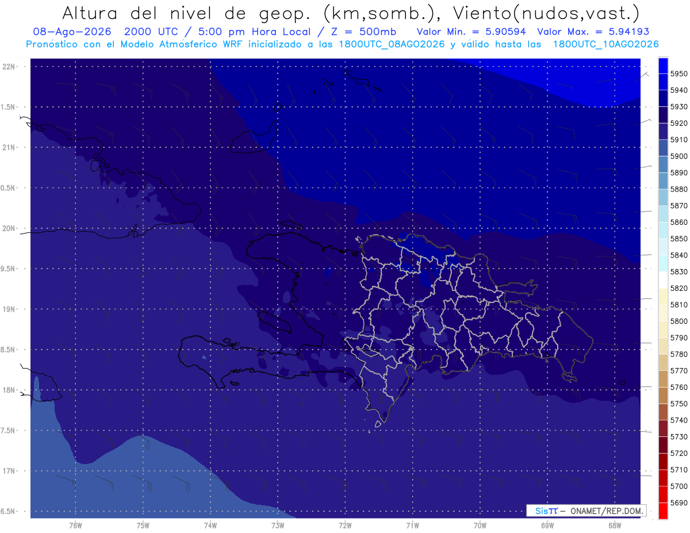Click the '5890' colorbar label
690x533 pixels.
(679, 172)
